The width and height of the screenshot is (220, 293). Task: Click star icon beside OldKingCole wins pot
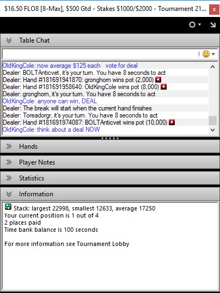click(163, 87)
